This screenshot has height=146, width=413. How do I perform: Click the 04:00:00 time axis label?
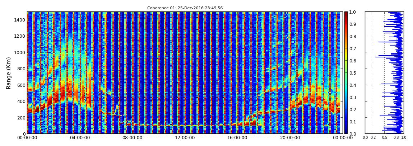79,138
